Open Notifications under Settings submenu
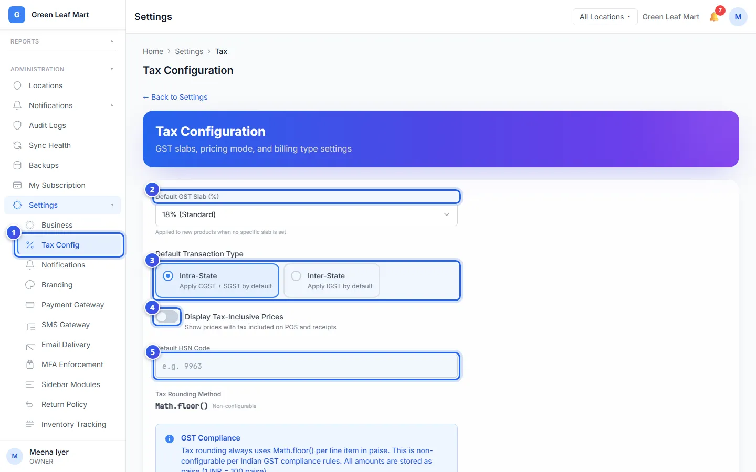This screenshot has height=472, width=756. tap(69, 265)
